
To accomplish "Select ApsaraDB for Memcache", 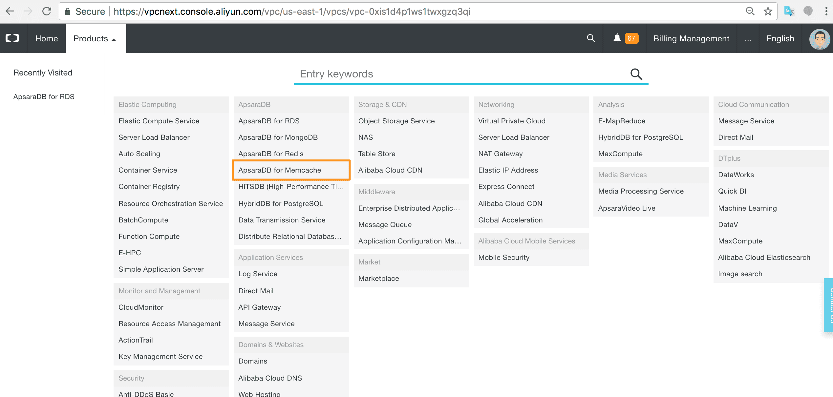I will [291, 170].
